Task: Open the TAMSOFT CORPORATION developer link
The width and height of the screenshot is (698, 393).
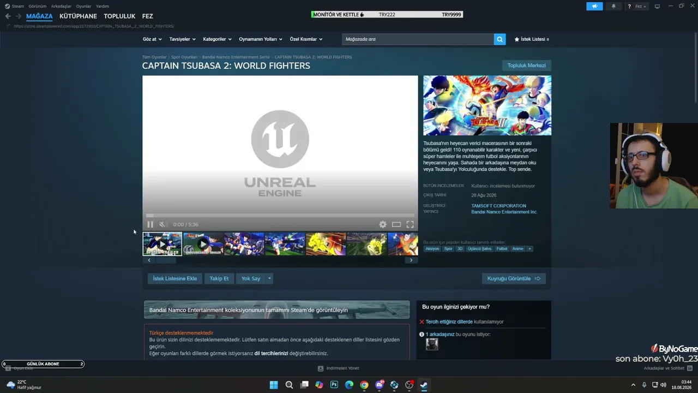Action: click(498, 206)
